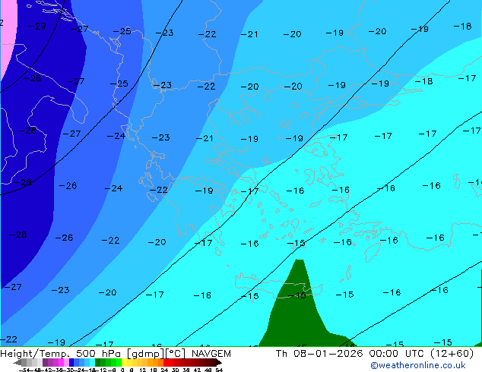Click the dark purple legend swatch
The height and width of the screenshot is (372, 482).
coord(45,362)
